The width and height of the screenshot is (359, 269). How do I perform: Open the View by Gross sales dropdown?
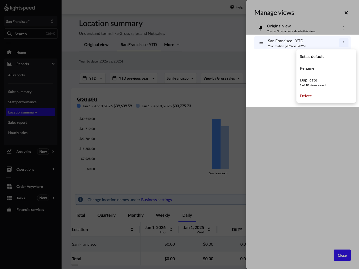[222, 78]
